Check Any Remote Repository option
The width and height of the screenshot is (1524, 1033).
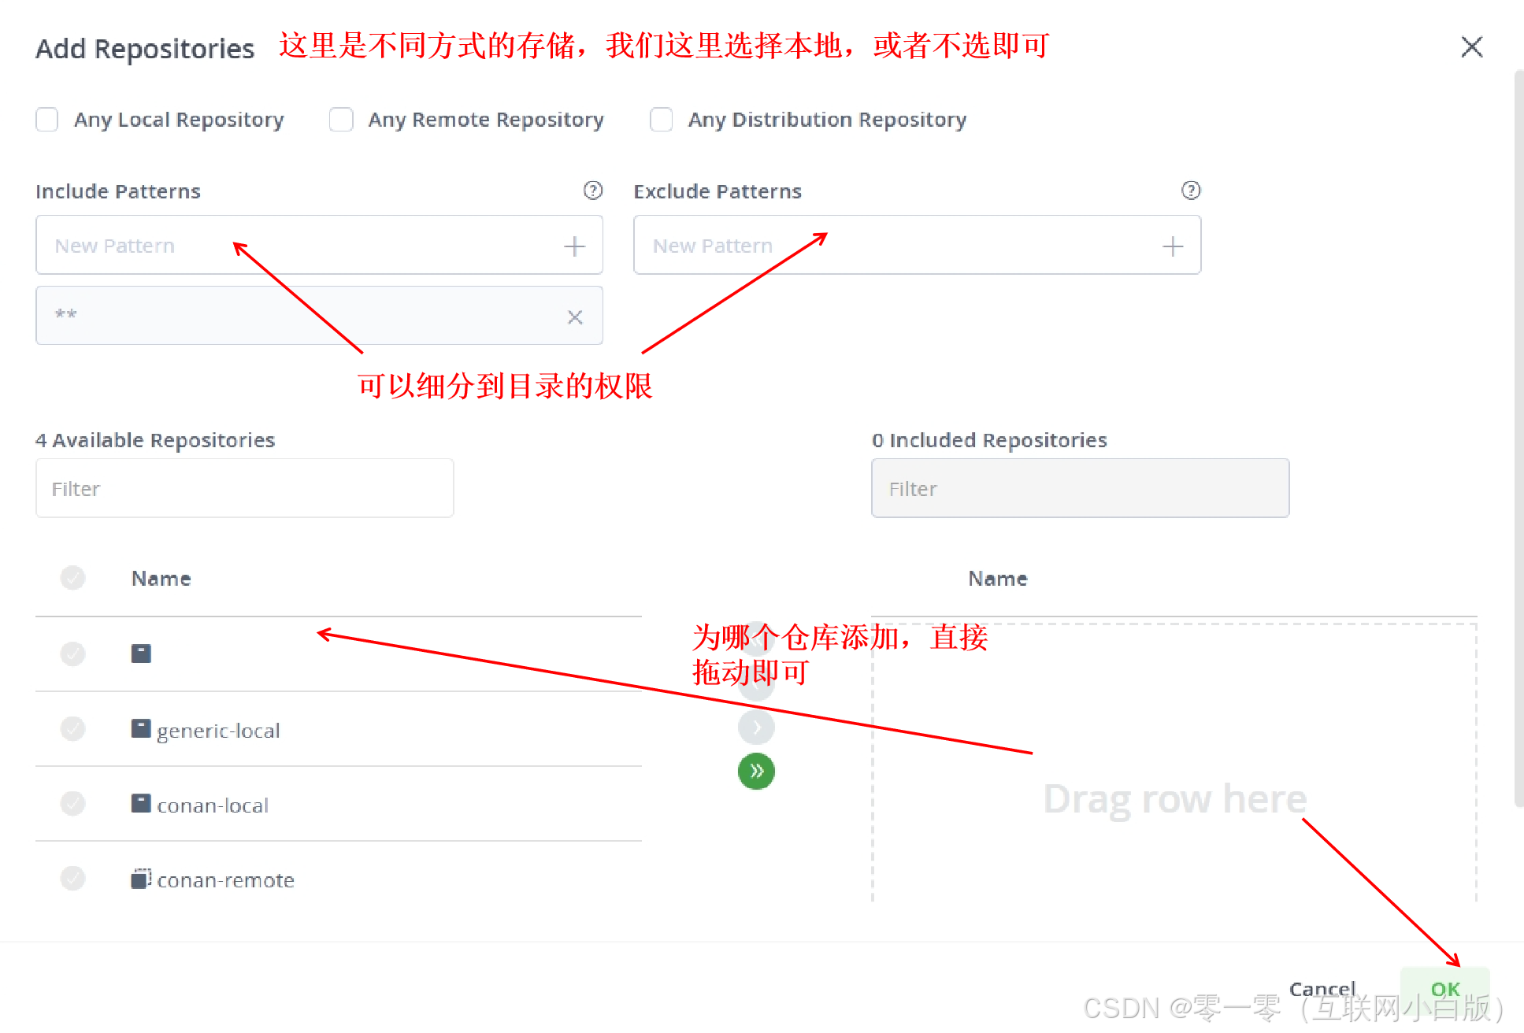(x=341, y=120)
